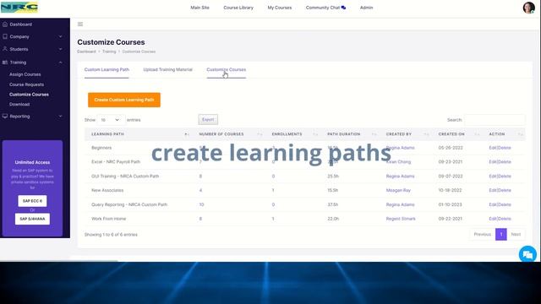
Task: Open the Show entries dropdown
Action: (x=110, y=120)
